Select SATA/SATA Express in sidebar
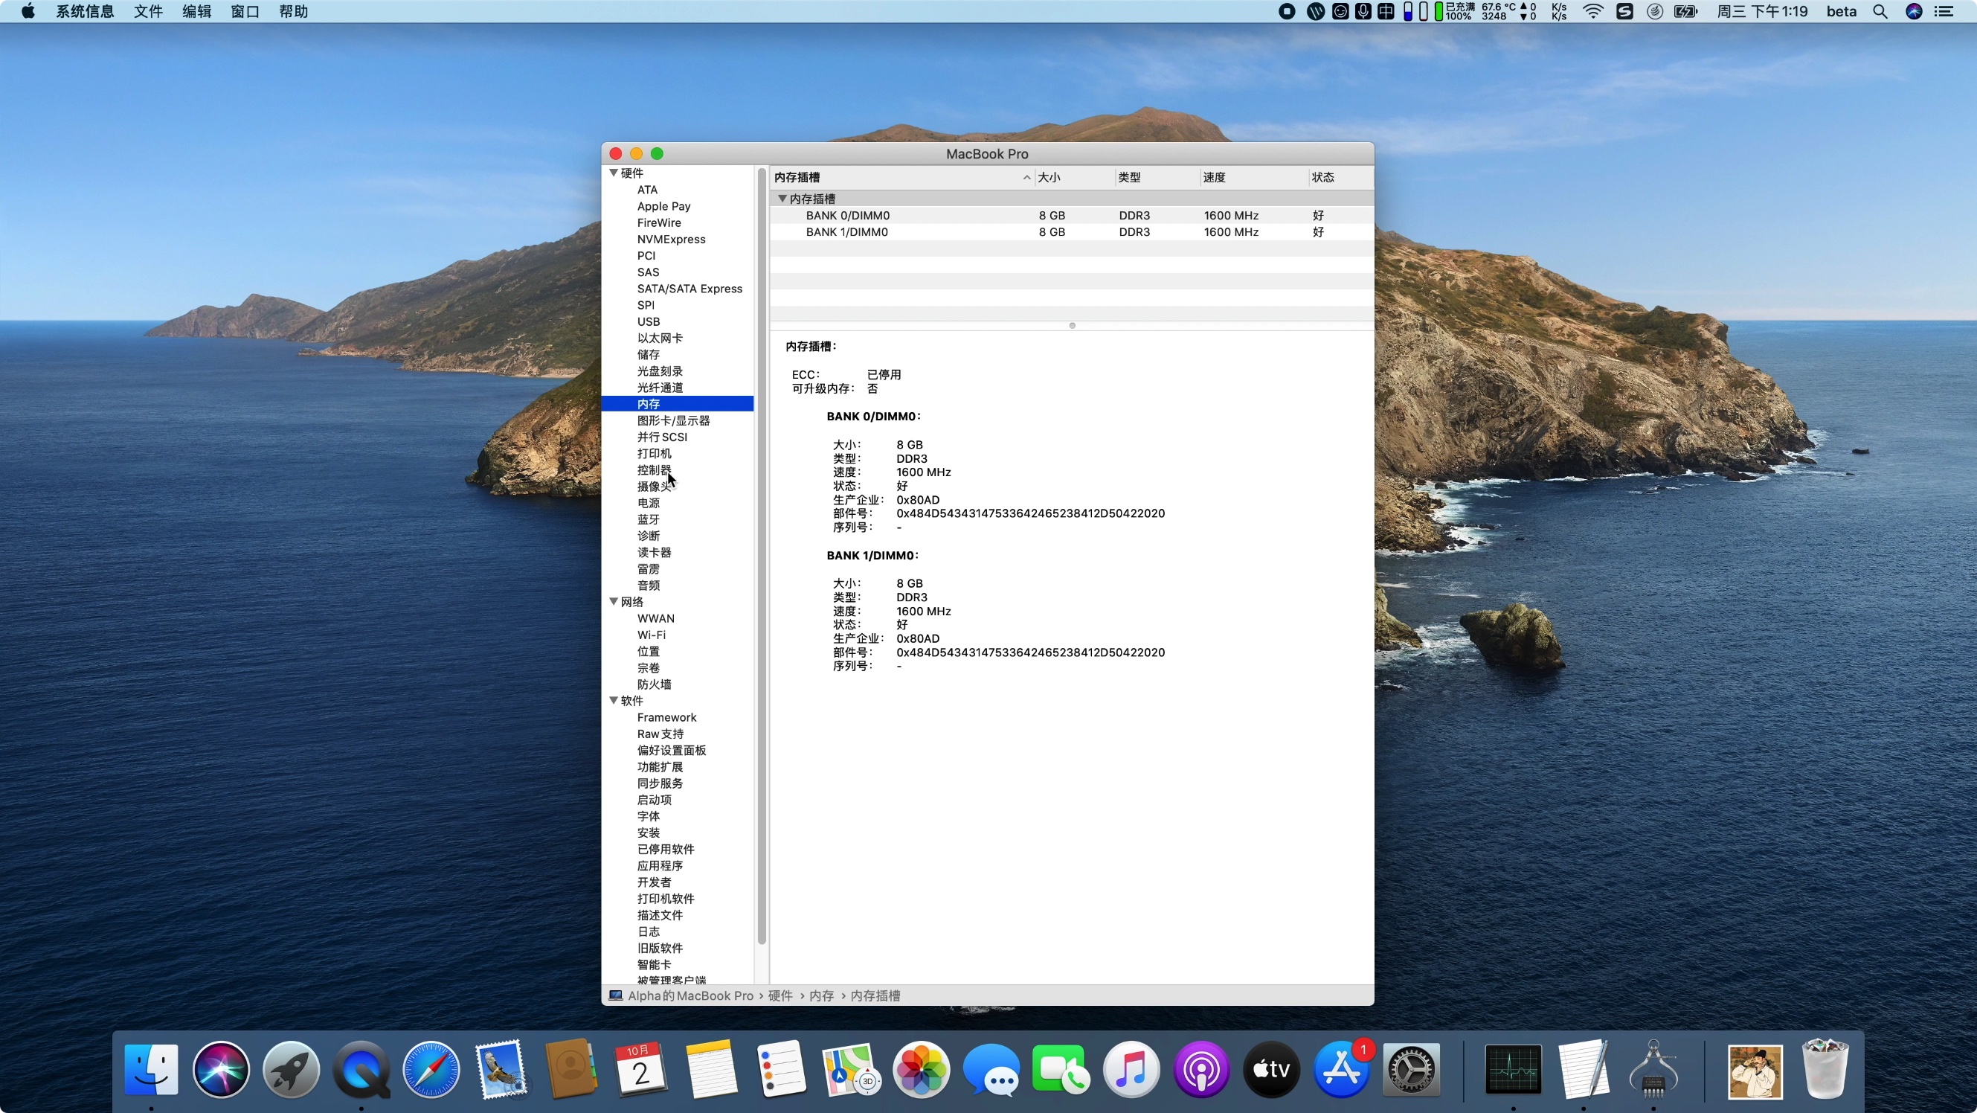Image resolution: width=1977 pixels, height=1113 pixels. tap(689, 288)
